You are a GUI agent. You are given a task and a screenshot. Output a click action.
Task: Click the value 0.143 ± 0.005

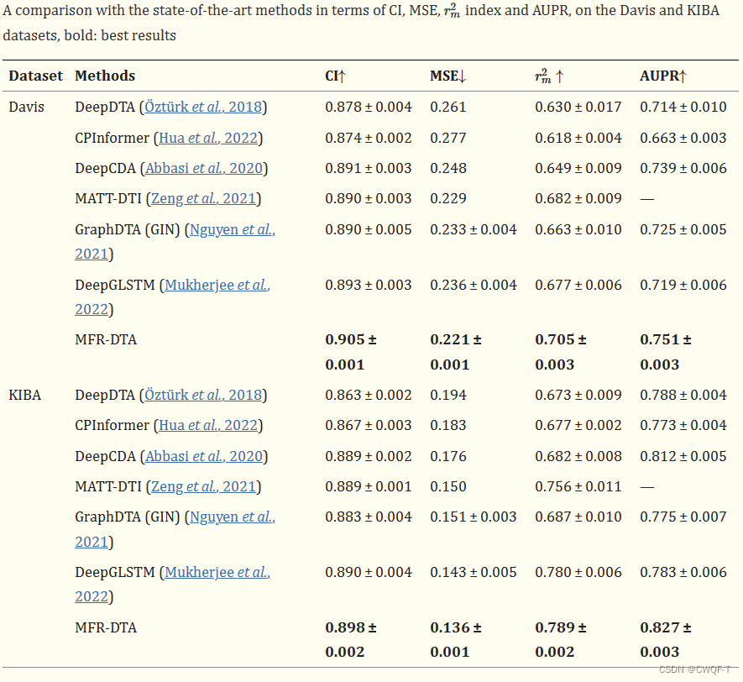point(474,573)
